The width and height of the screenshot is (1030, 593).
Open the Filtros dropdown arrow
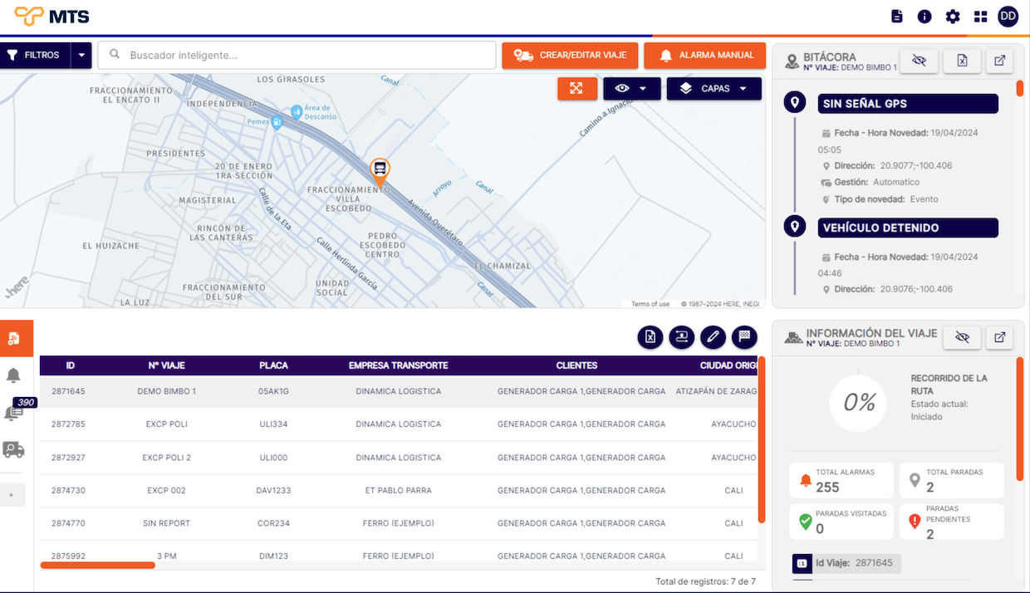point(81,56)
